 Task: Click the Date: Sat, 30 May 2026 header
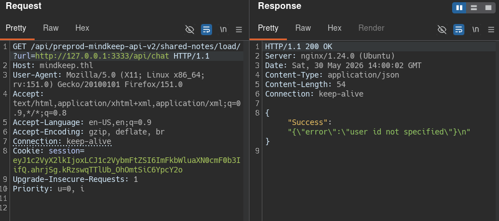[343, 66]
